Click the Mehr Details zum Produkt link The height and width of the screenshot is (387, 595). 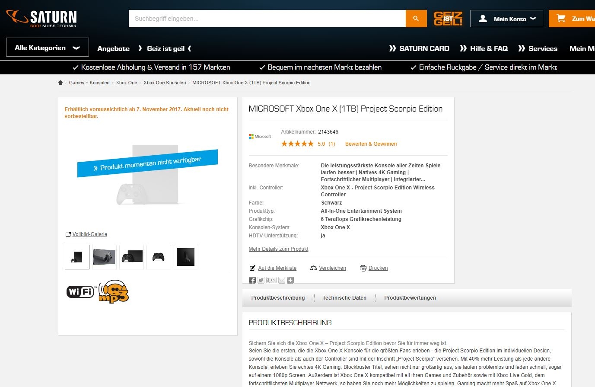pyautogui.click(x=278, y=249)
